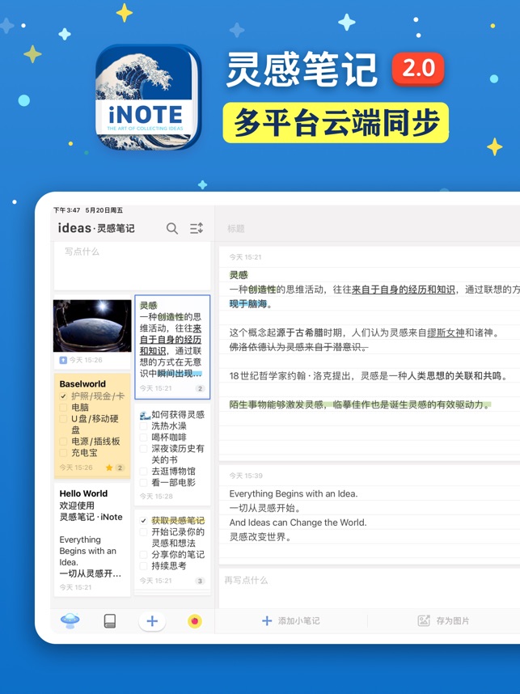Check the 洗热水澡 checkbox
520x694 pixels.
(x=144, y=426)
